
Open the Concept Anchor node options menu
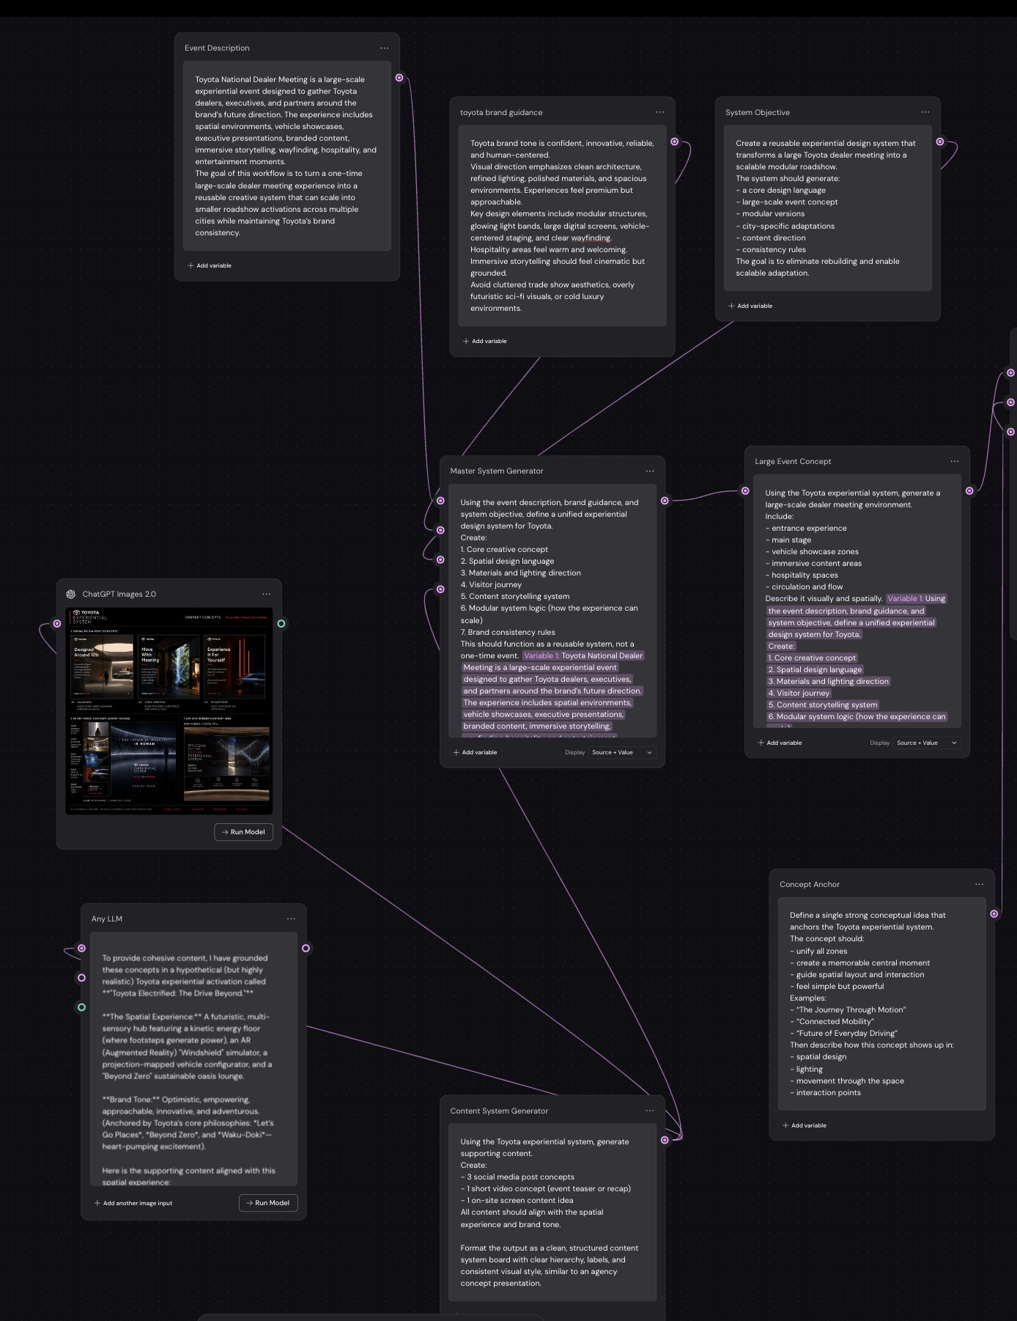coord(979,884)
